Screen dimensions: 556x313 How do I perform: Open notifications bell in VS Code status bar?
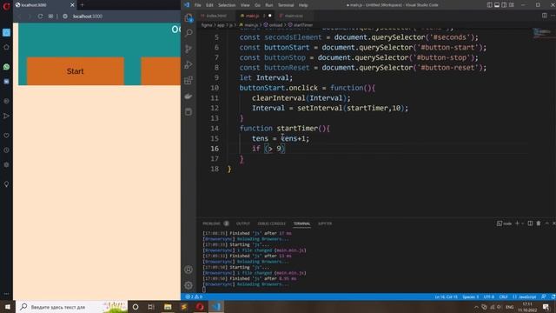click(x=553, y=296)
